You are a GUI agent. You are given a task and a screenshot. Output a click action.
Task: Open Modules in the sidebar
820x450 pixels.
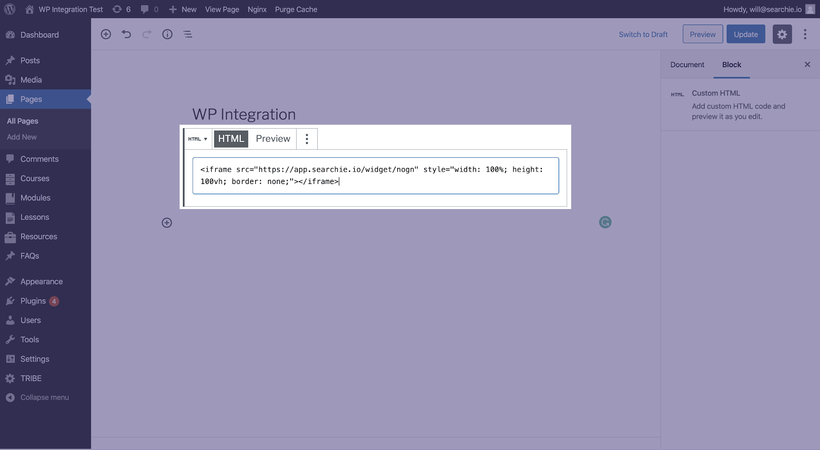pyautogui.click(x=46, y=198)
